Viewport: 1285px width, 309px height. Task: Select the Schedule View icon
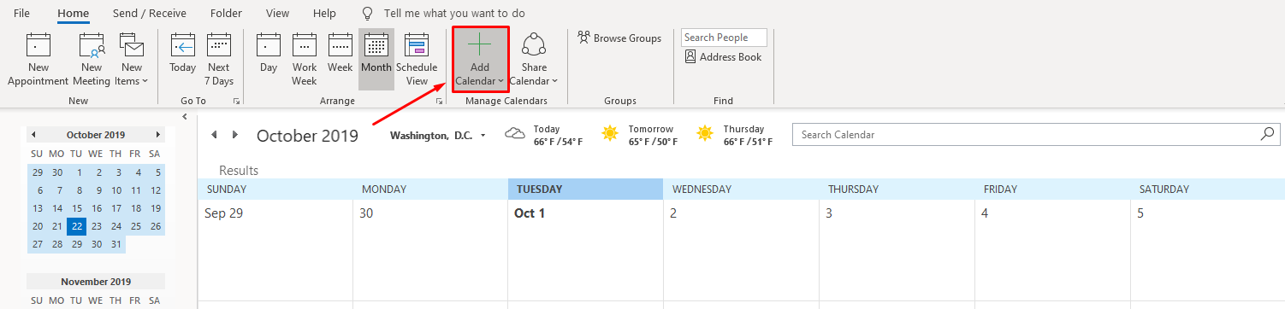coord(417,59)
